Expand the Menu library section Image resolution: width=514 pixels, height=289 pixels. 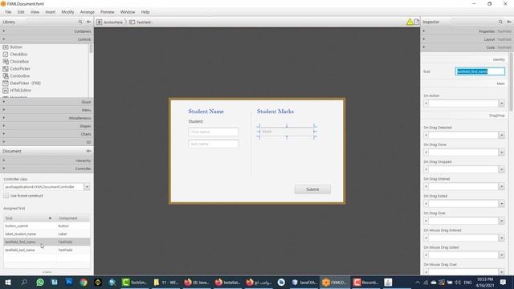(x=47, y=110)
